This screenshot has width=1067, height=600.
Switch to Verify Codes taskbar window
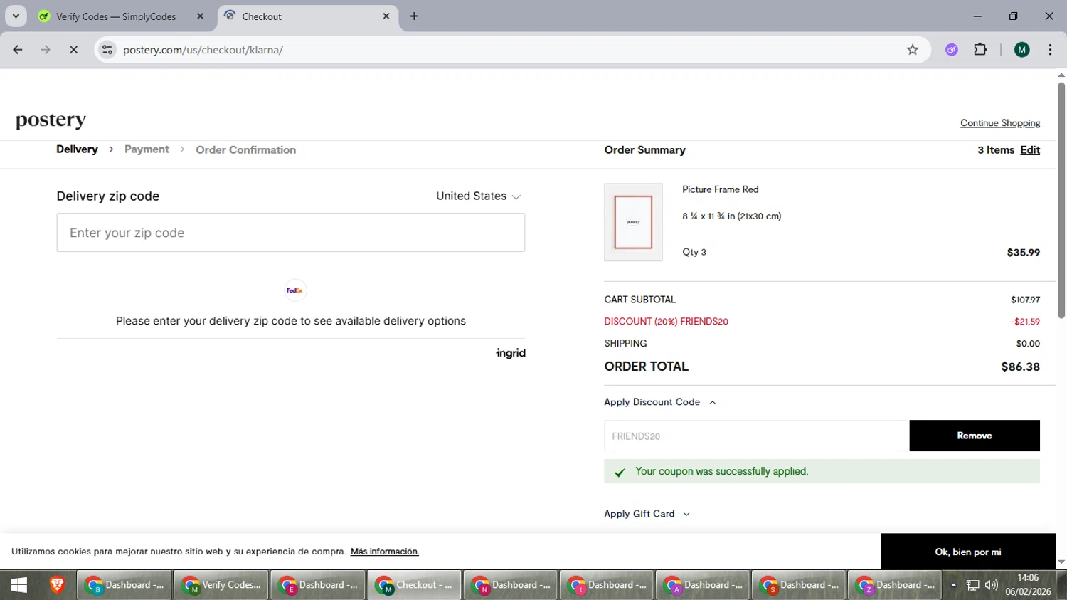point(221,585)
